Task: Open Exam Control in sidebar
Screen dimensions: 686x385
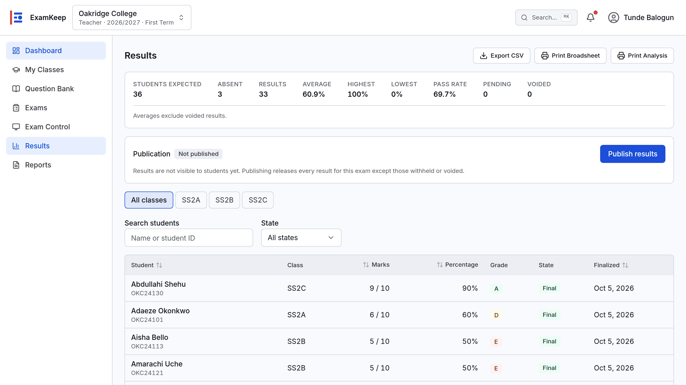Action: click(56, 127)
